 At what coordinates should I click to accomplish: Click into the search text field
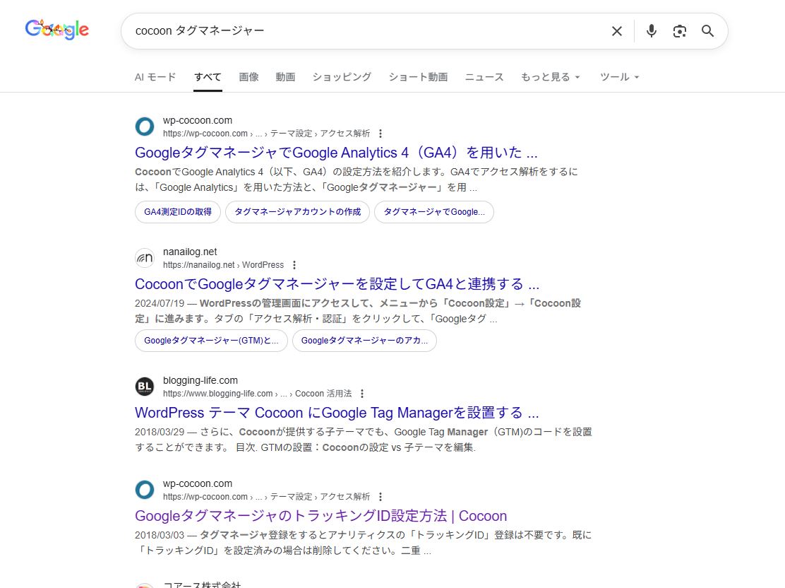353,31
